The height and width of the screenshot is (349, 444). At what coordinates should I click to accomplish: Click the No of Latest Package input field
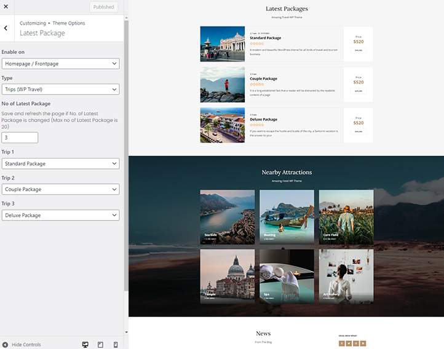tap(20, 138)
